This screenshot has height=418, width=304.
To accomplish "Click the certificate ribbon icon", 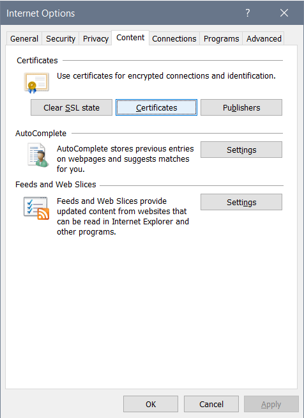I will pyautogui.click(x=36, y=82).
